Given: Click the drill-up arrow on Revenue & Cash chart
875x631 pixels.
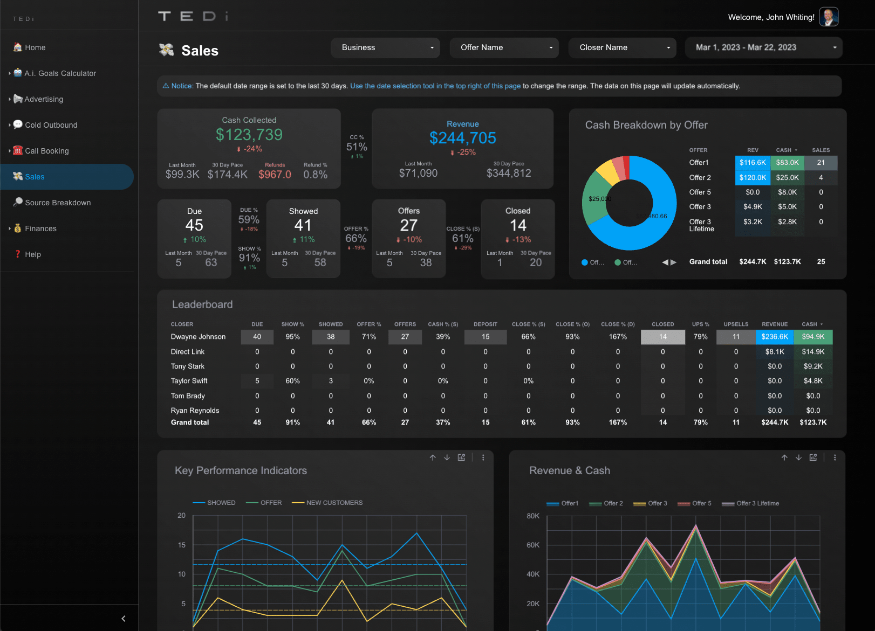Looking at the screenshot, I should (784, 457).
